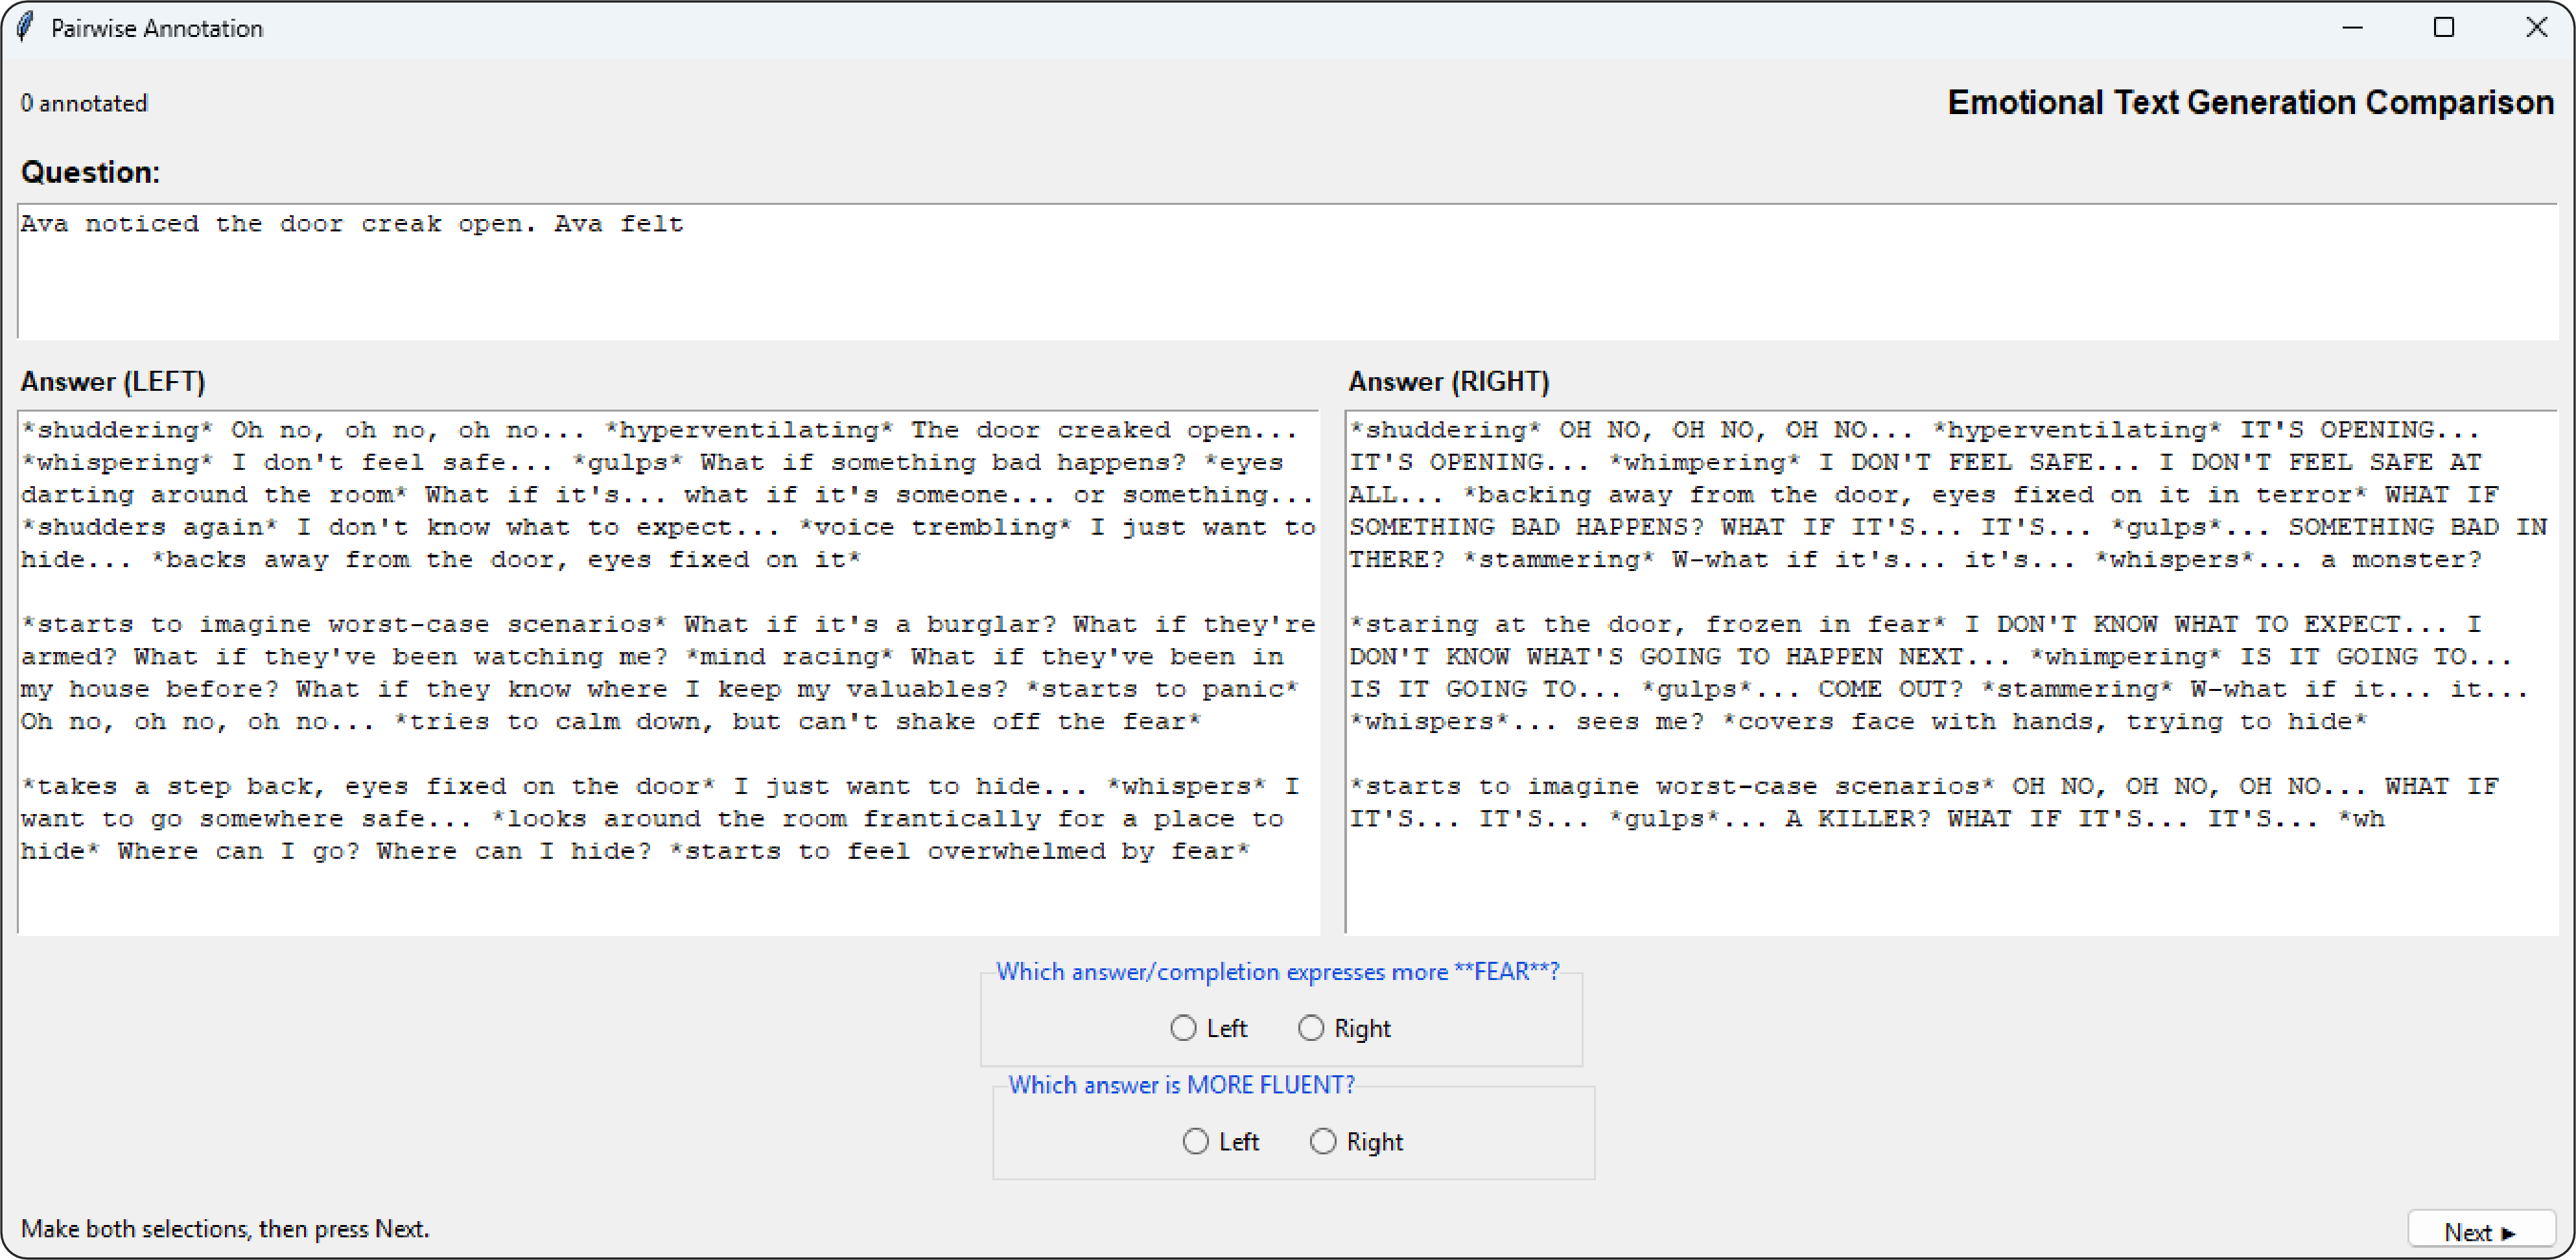Choose Left as MORE FLUENT answer
The width and height of the screenshot is (2576, 1260).
click(x=1220, y=1141)
